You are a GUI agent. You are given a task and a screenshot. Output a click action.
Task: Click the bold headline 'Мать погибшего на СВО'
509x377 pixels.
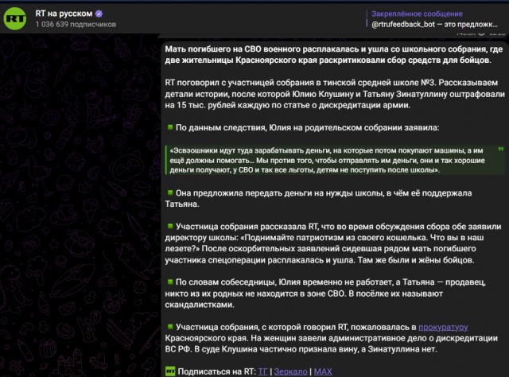[x=334, y=55]
